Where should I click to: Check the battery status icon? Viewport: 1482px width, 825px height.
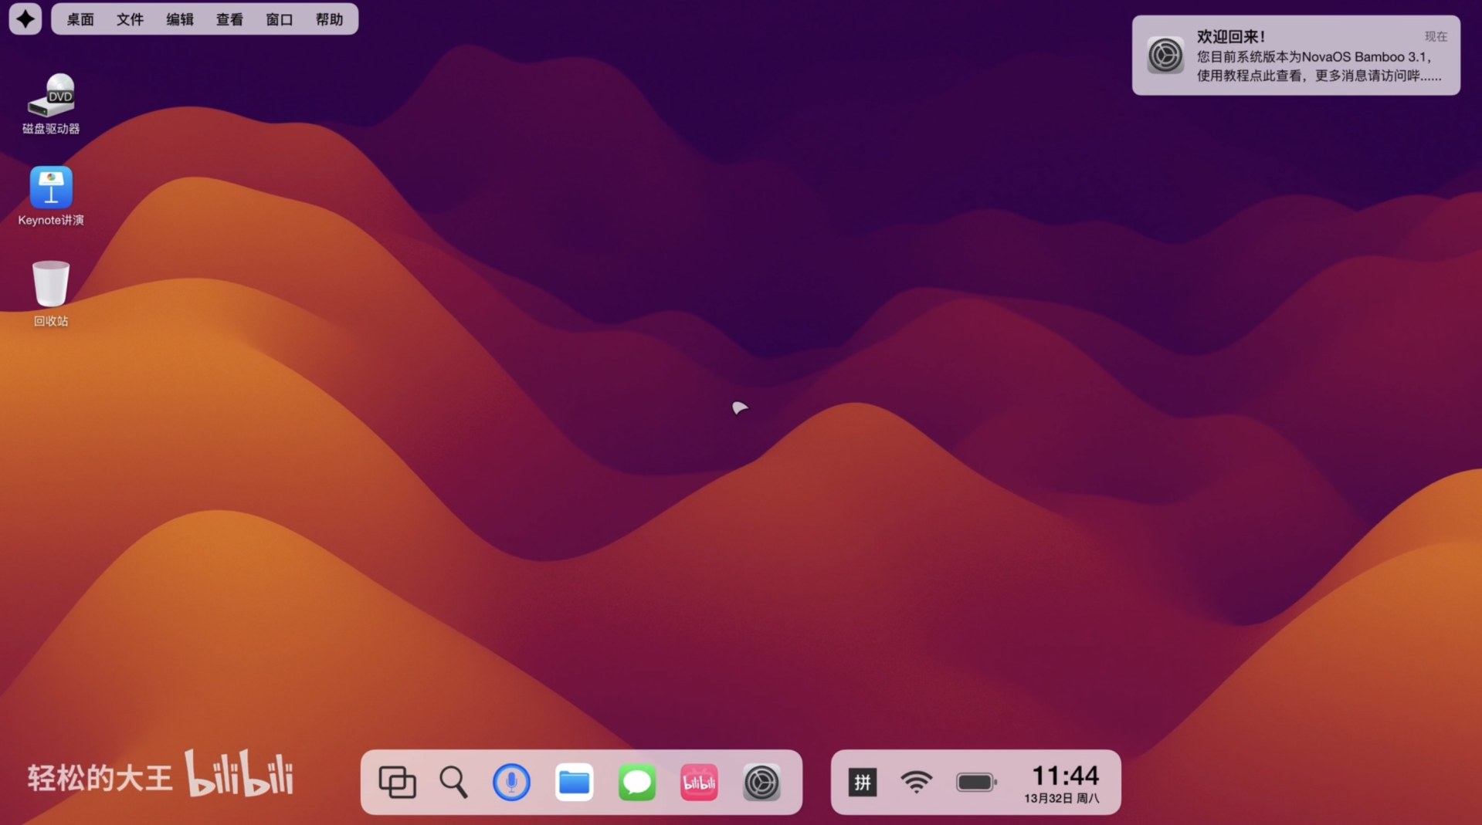click(x=976, y=782)
